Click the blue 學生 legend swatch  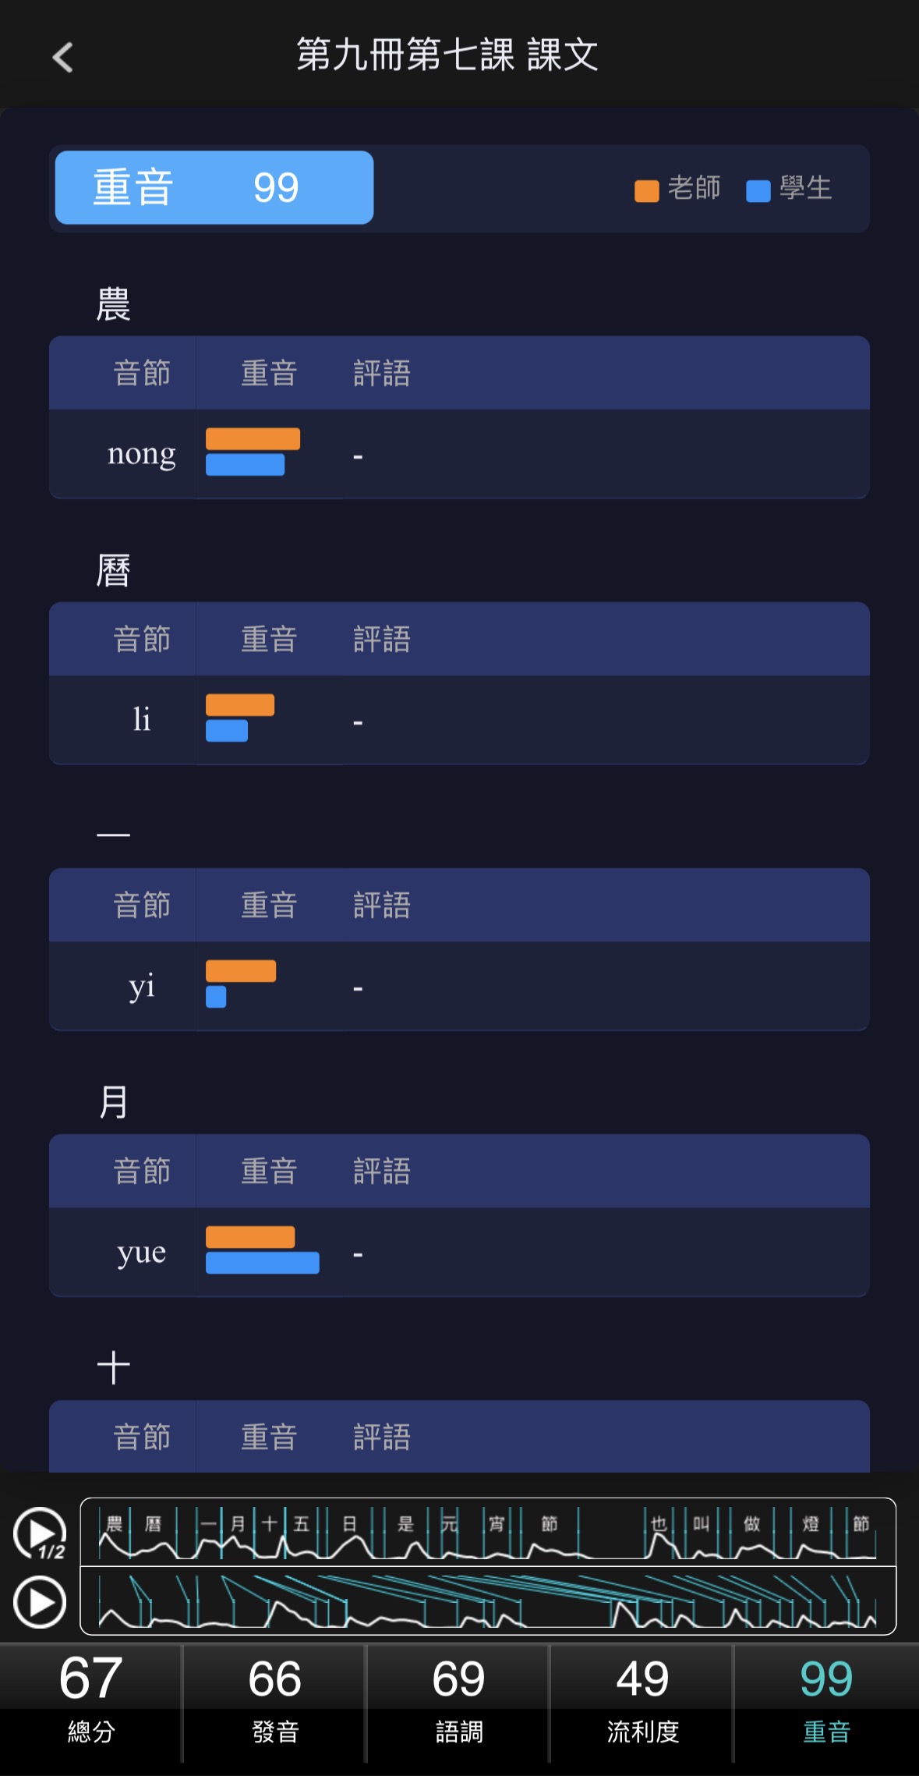(758, 191)
